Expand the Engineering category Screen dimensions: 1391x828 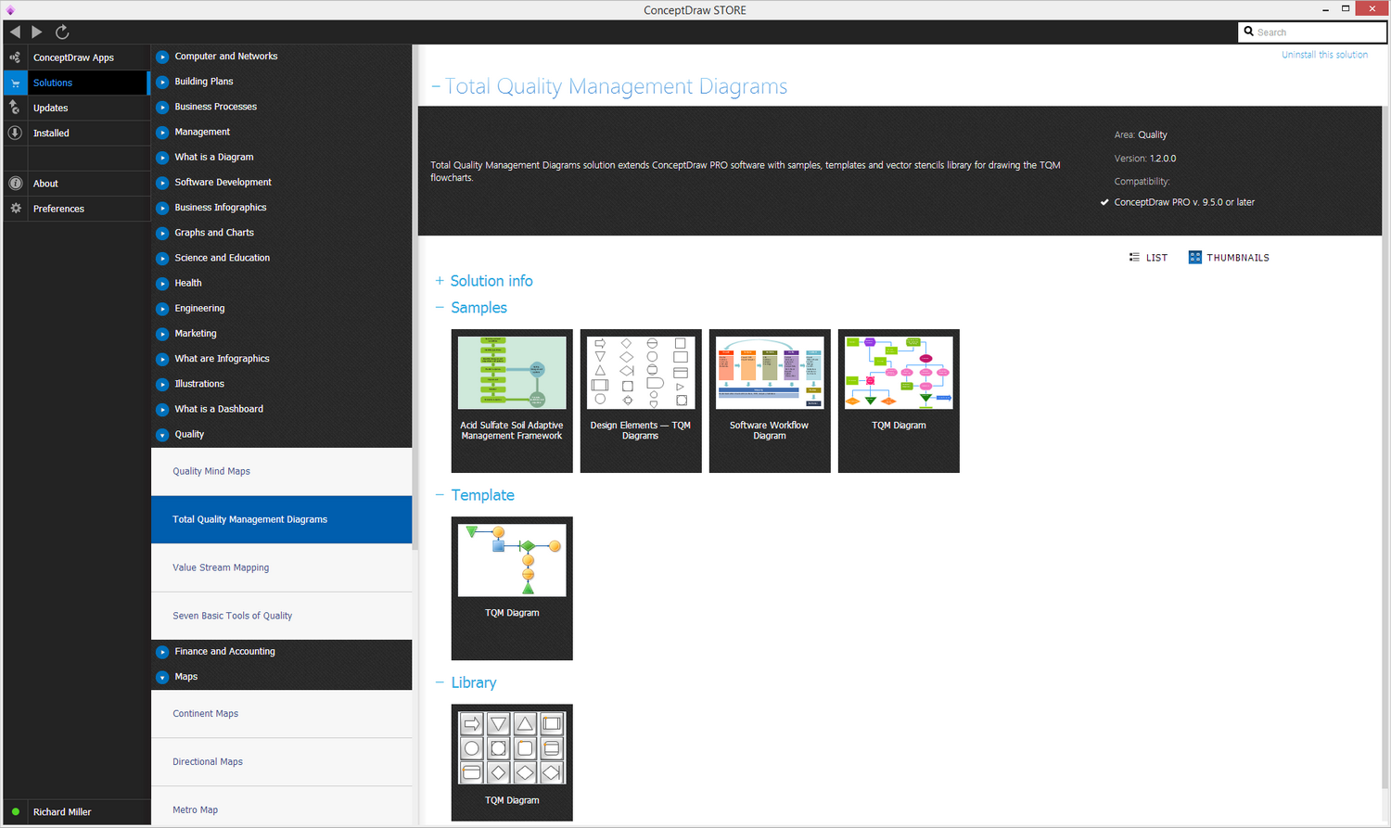pos(162,309)
